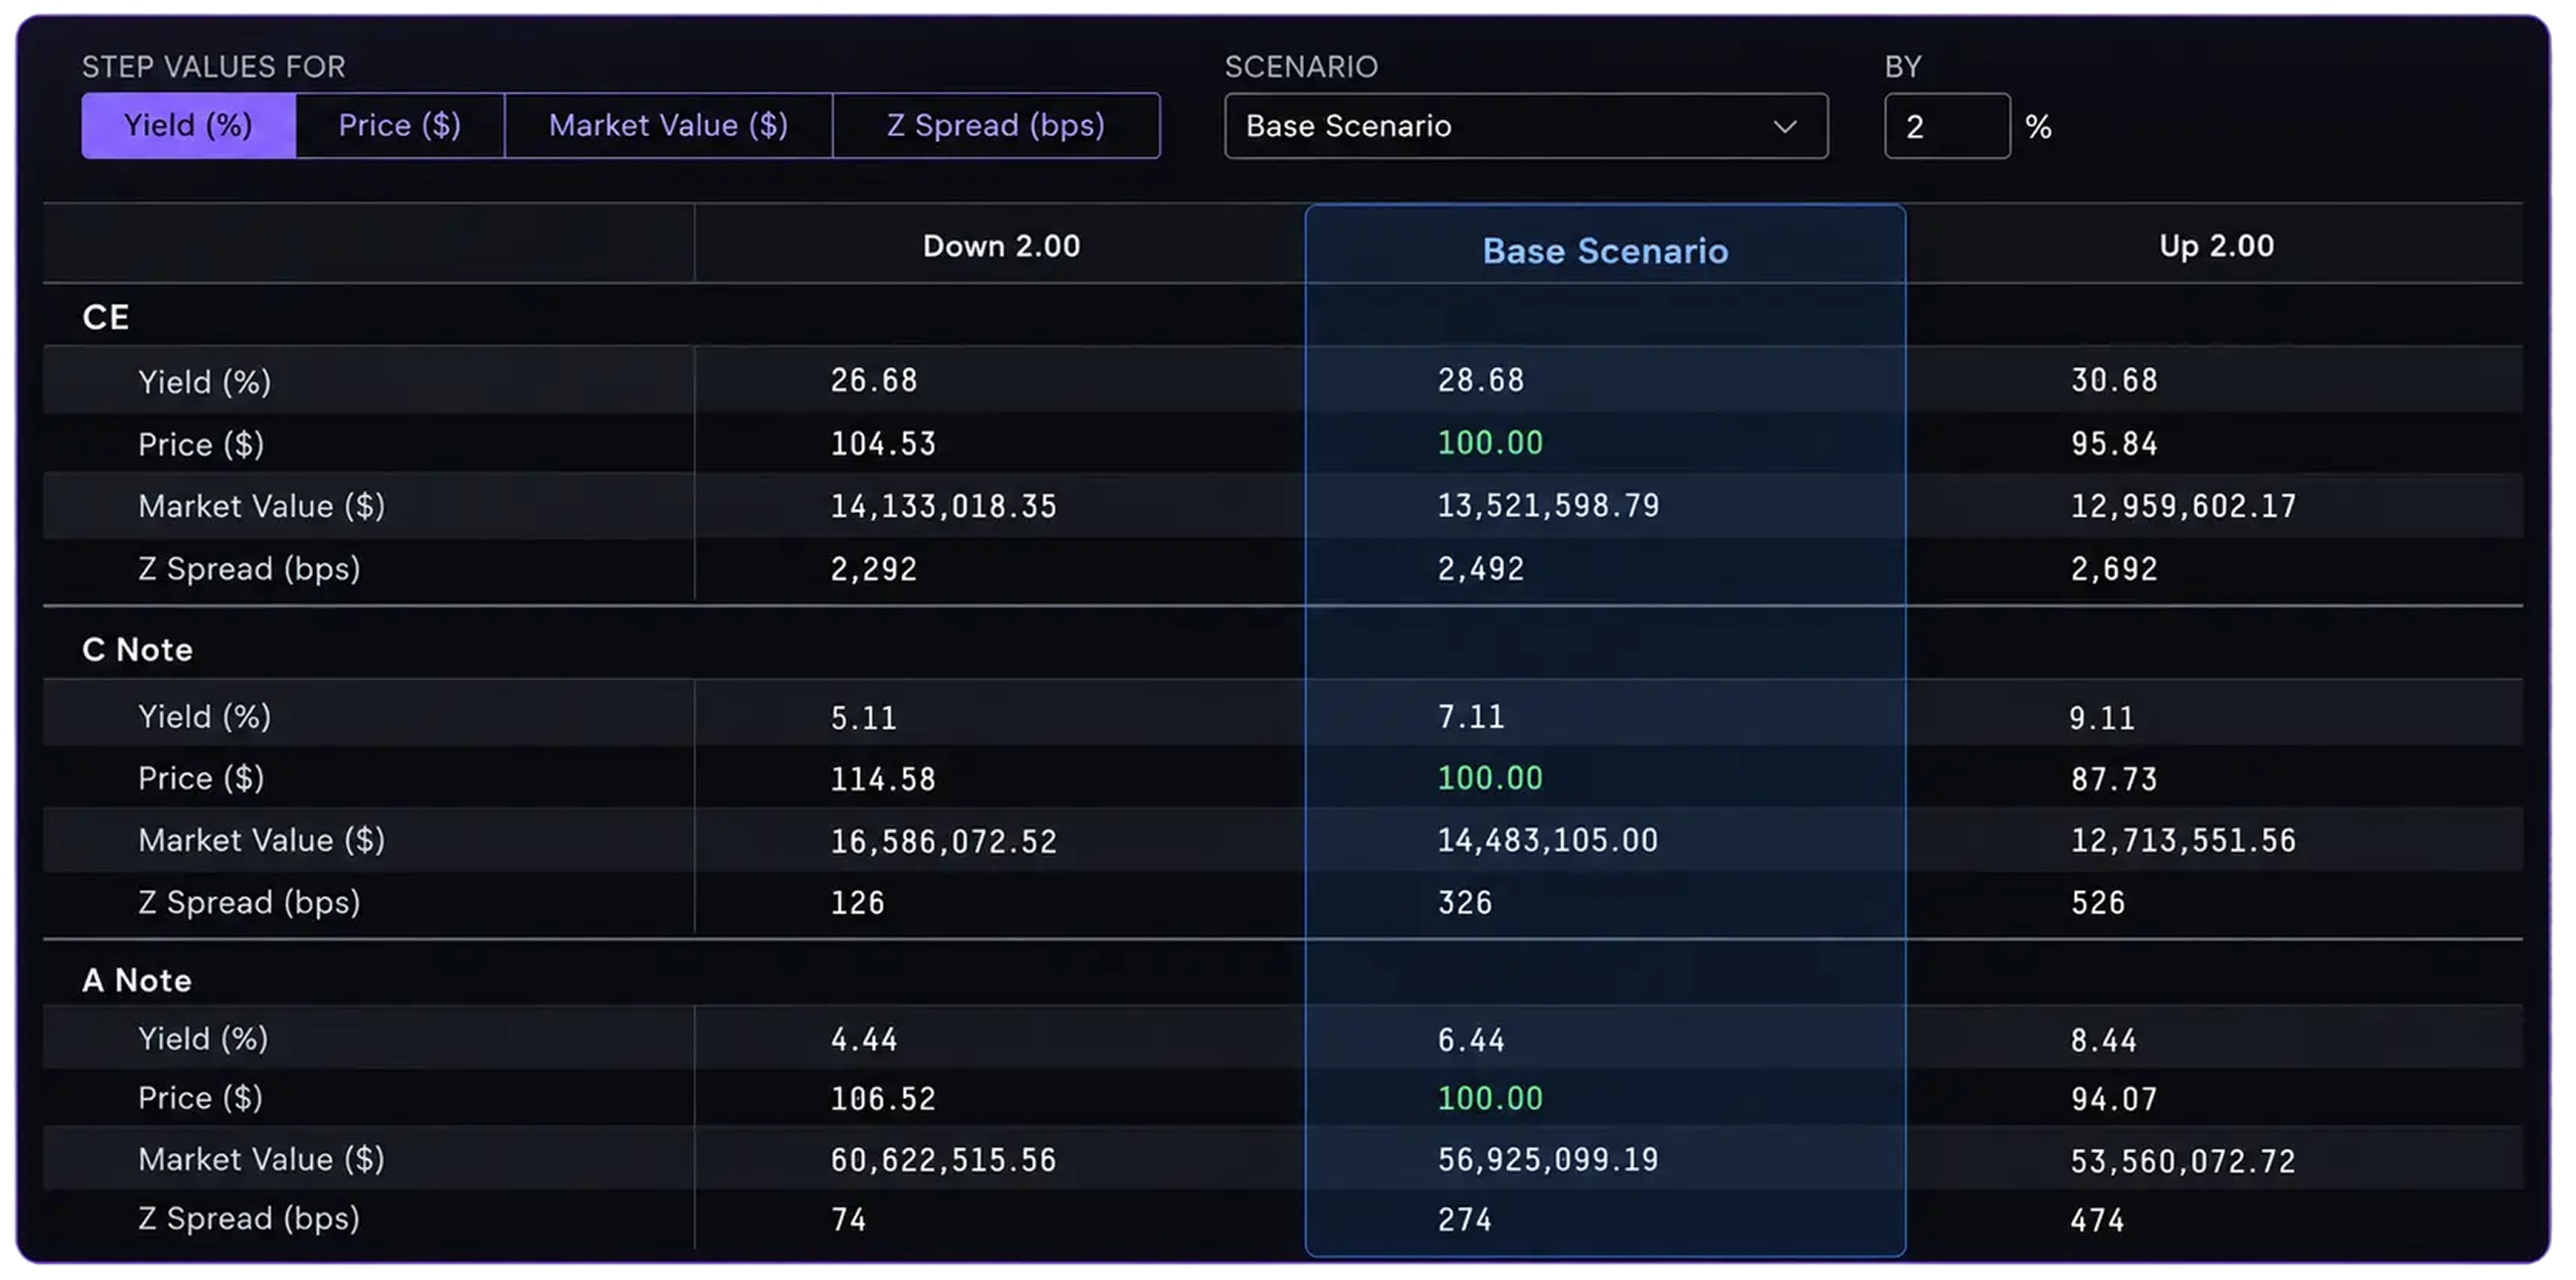The image size is (2576, 1280).
Task: Select the Yield (%) step option
Action: (x=188, y=126)
